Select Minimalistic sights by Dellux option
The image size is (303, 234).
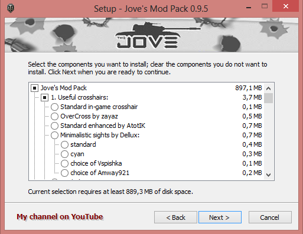pos(54,135)
